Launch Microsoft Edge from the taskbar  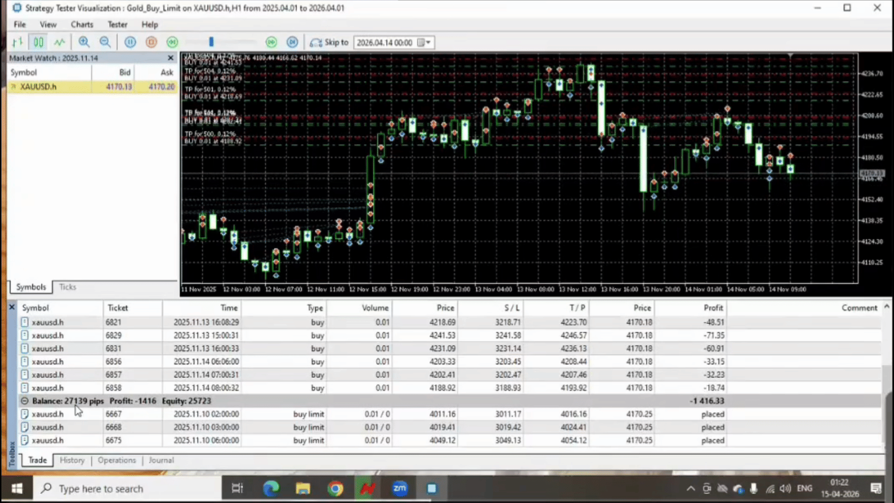click(x=271, y=489)
